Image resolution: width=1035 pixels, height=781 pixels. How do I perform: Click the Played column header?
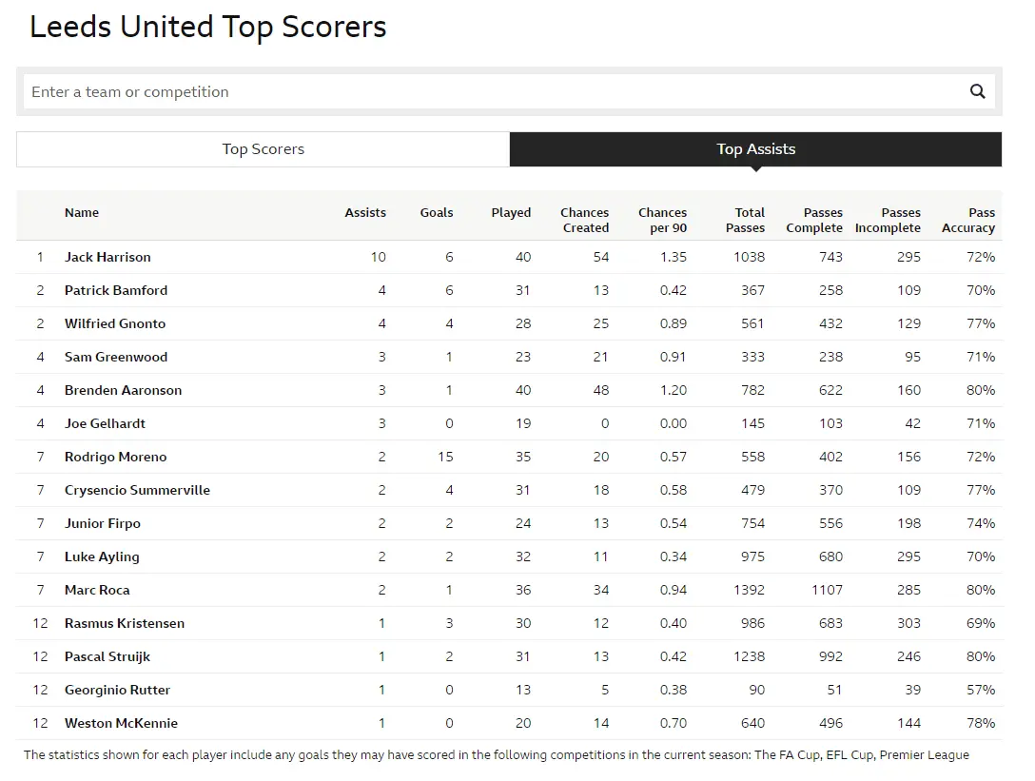coord(511,213)
